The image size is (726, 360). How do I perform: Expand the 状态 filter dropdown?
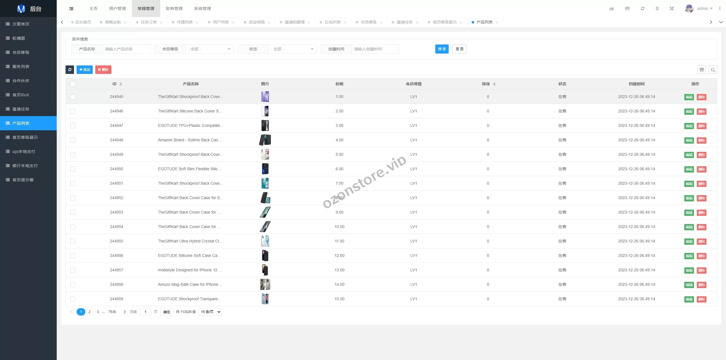292,49
